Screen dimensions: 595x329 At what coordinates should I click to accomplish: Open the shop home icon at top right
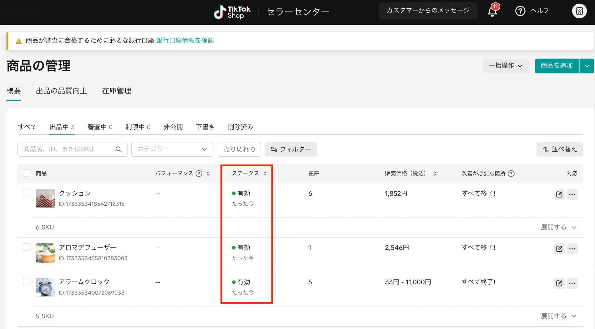pos(579,11)
